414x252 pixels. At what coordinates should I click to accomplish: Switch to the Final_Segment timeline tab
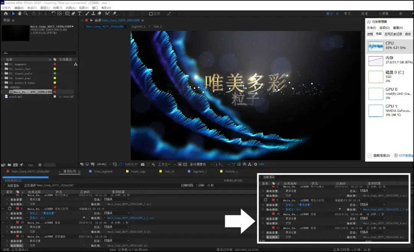(103, 172)
